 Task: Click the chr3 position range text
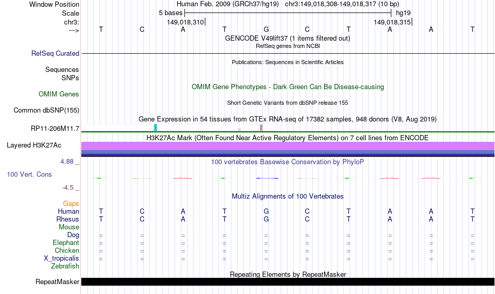point(342,4)
